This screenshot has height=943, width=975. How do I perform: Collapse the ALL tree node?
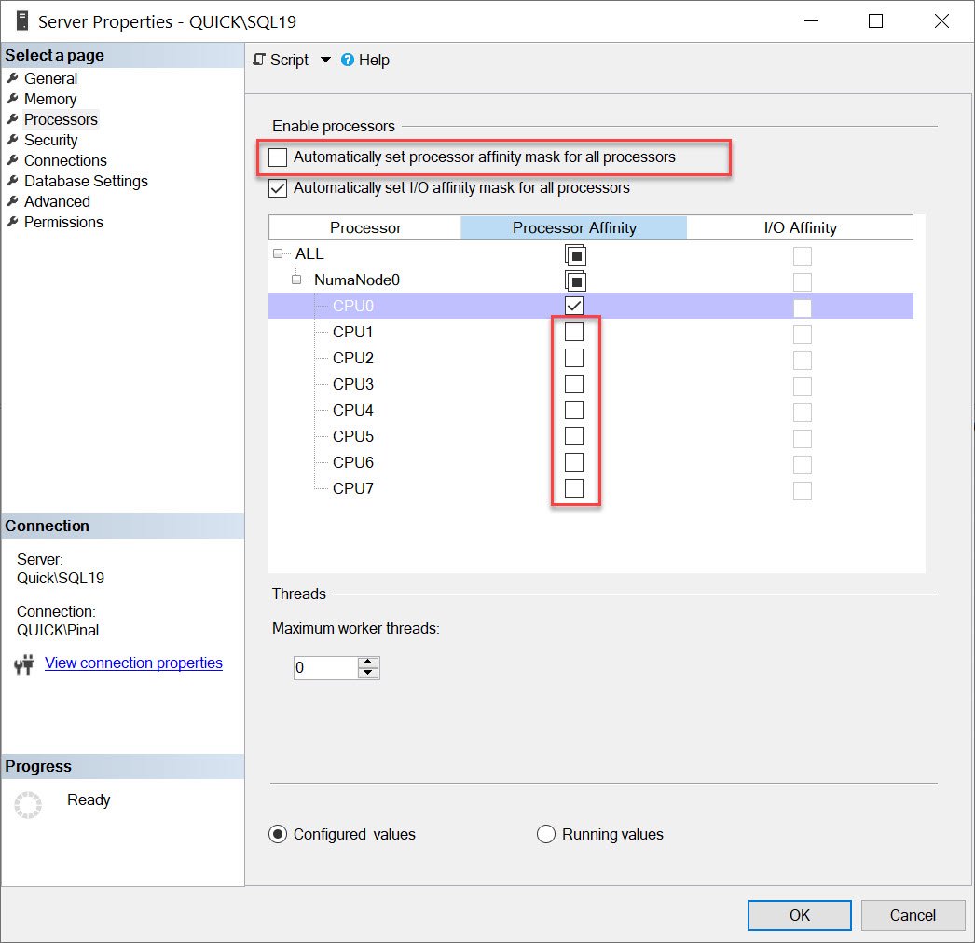278,253
